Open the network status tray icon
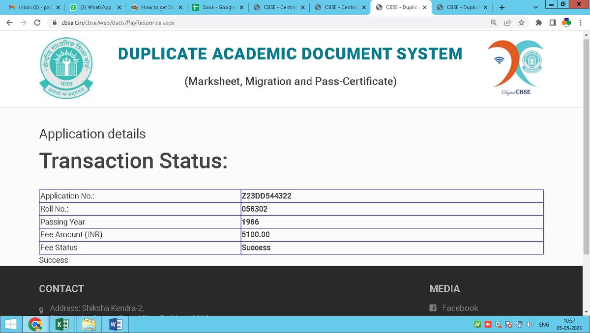The width and height of the screenshot is (590, 333). (519, 325)
